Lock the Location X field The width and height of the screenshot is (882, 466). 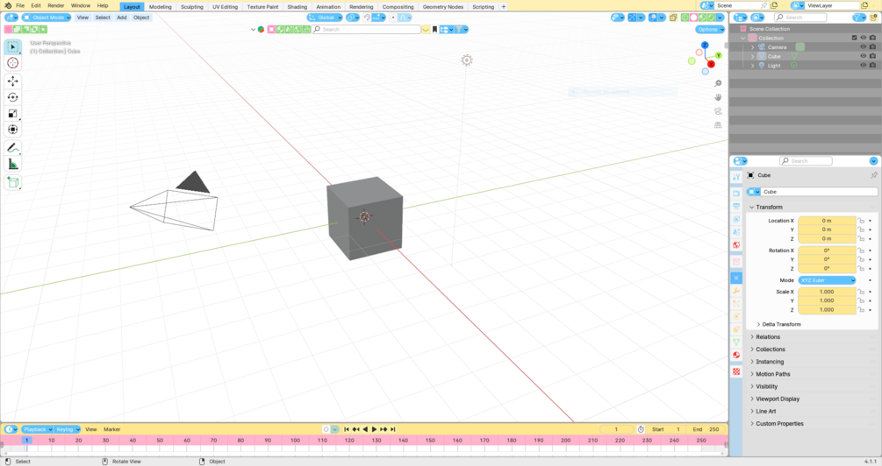861,221
